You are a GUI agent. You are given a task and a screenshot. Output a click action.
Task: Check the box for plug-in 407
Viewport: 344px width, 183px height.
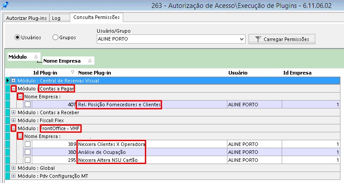(x=28, y=105)
